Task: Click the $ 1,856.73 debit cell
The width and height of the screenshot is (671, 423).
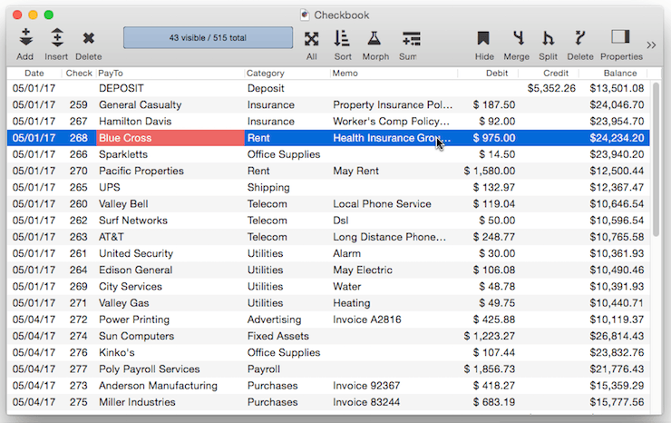Action: pos(488,369)
